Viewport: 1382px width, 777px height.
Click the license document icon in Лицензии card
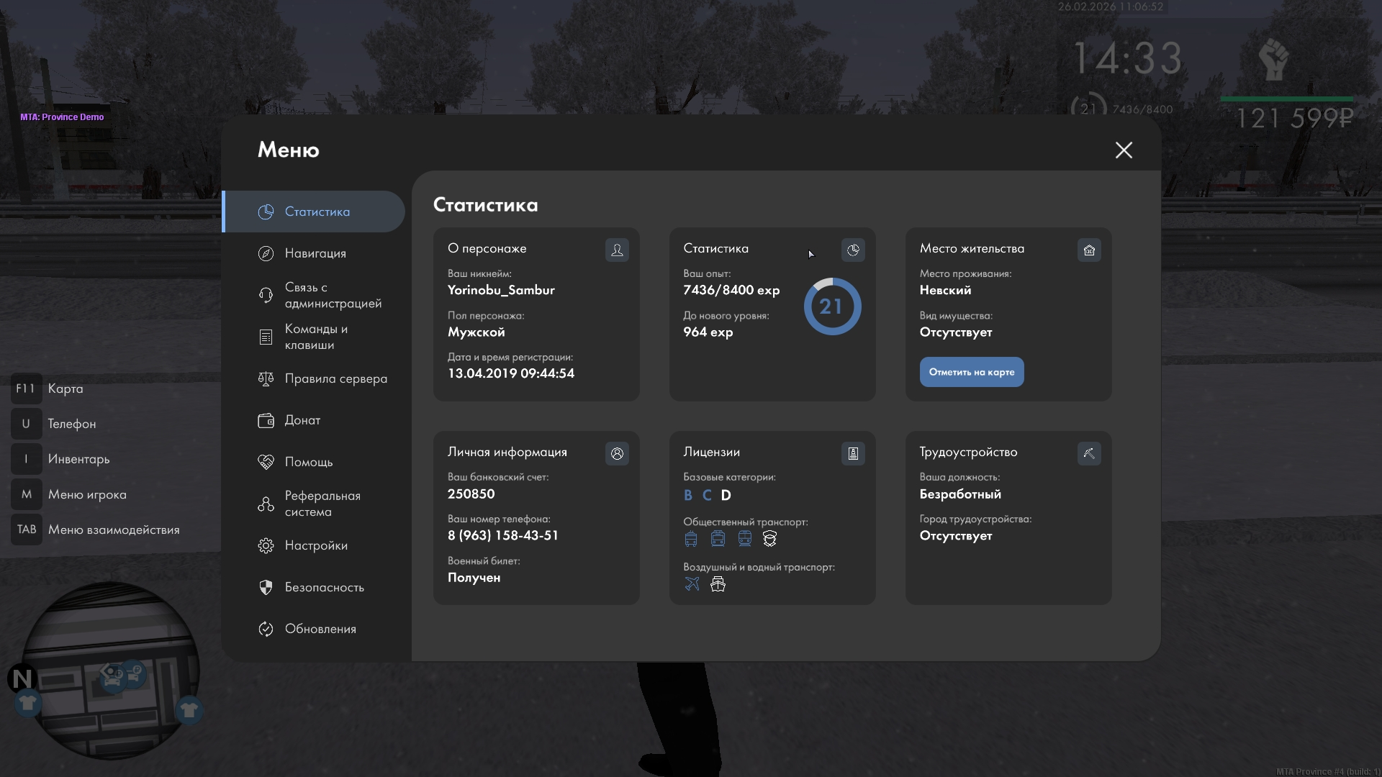(x=853, y=453)
